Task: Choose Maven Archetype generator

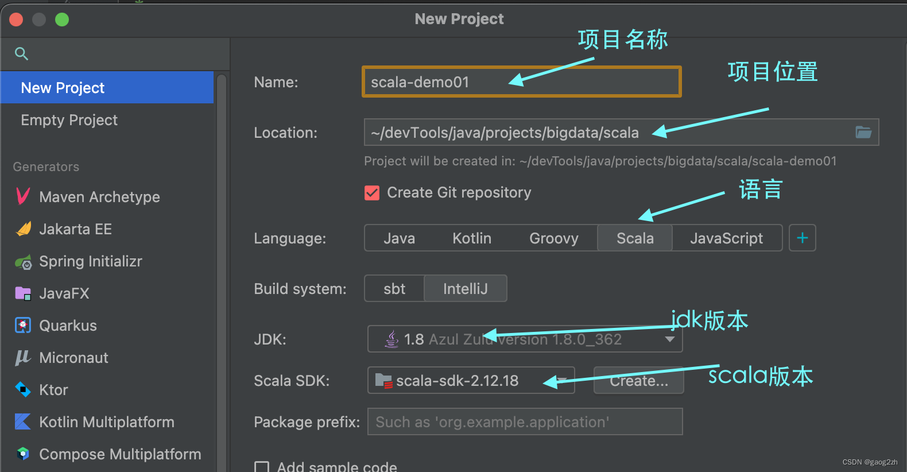Action: (x=107, y=197)
